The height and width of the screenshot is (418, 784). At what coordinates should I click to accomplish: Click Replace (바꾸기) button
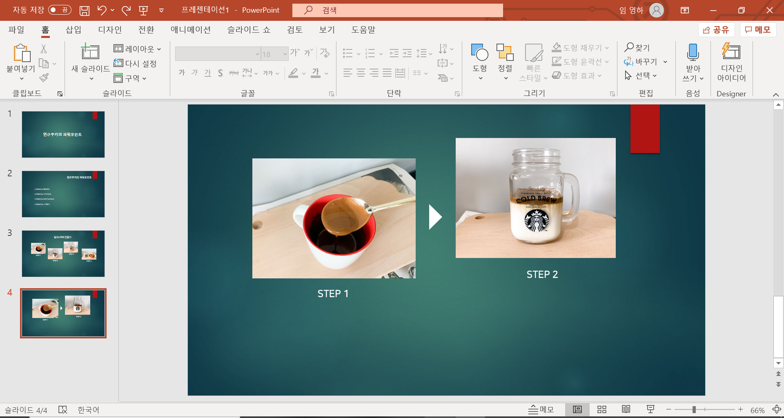point(641,62)
